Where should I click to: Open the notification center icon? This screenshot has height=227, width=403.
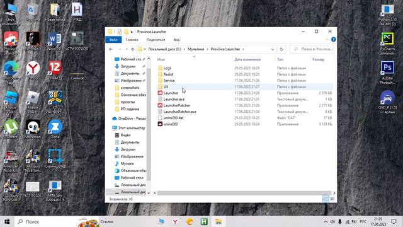click(x=394, y=221)
